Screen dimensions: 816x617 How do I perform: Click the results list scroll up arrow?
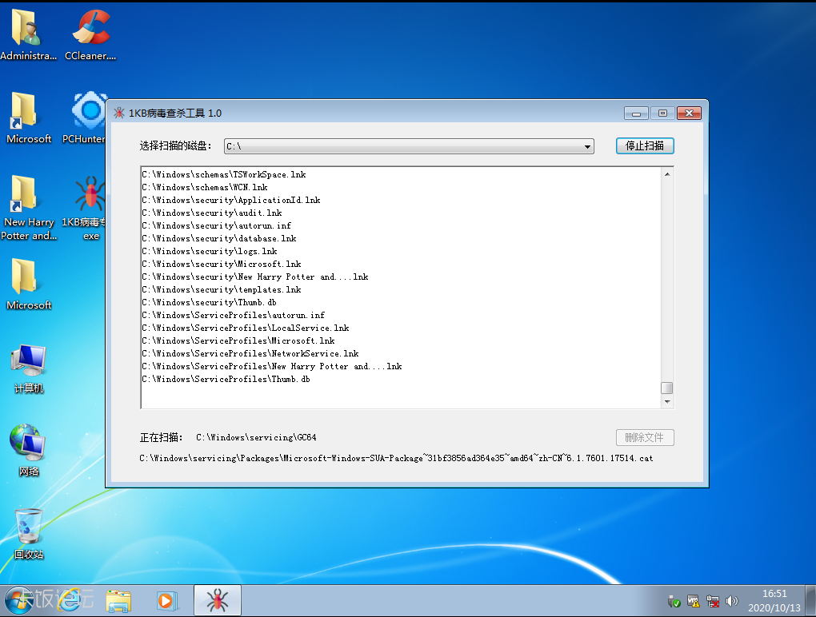pyautogui.click(x=667, y=174)
